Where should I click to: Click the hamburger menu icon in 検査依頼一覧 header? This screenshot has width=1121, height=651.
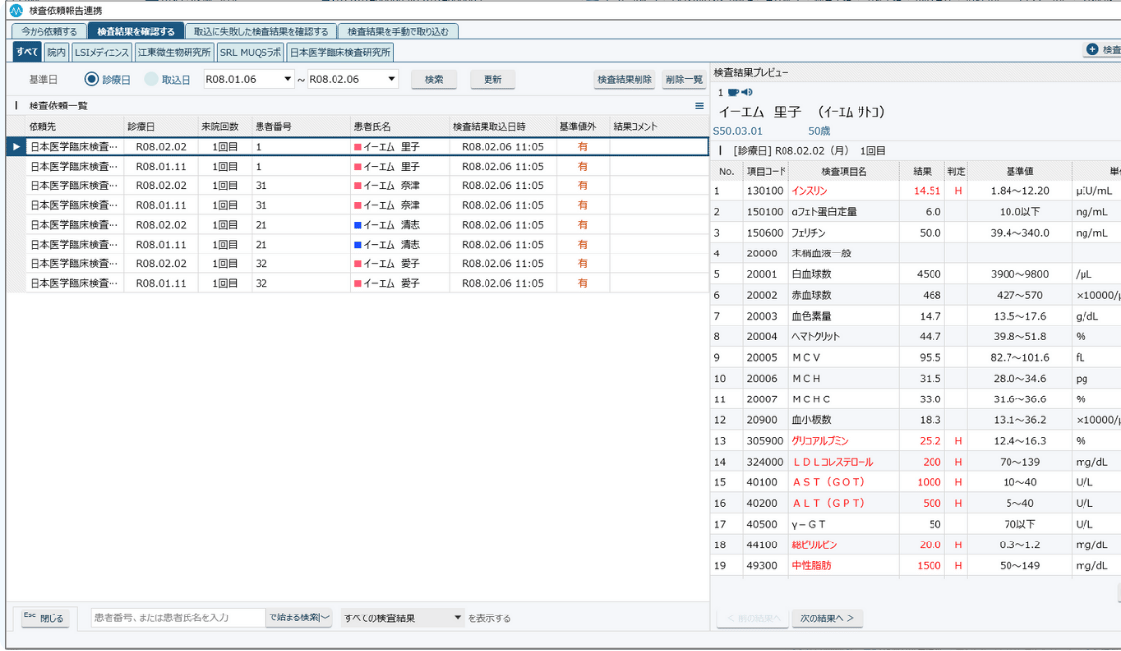coord(699,106)
